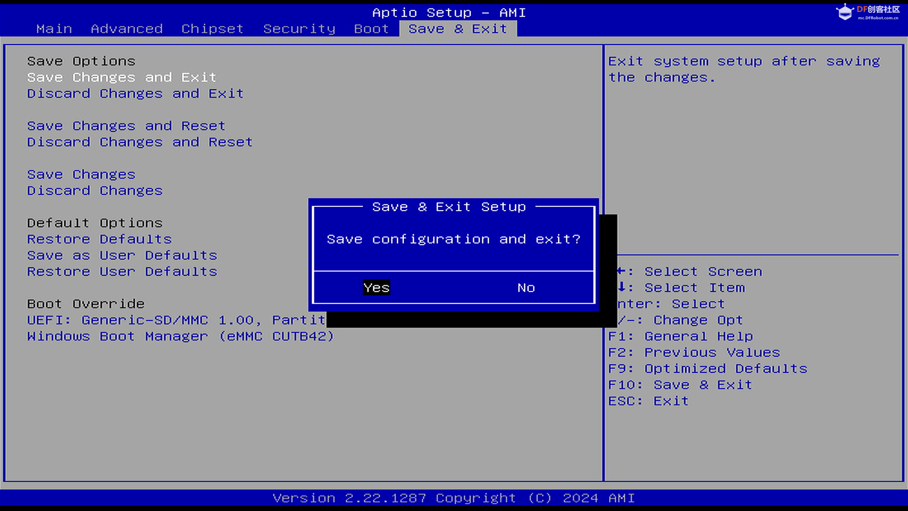Switch to the Boot tab
Viewport: 908px width, 511px height.
pos(371,29)
